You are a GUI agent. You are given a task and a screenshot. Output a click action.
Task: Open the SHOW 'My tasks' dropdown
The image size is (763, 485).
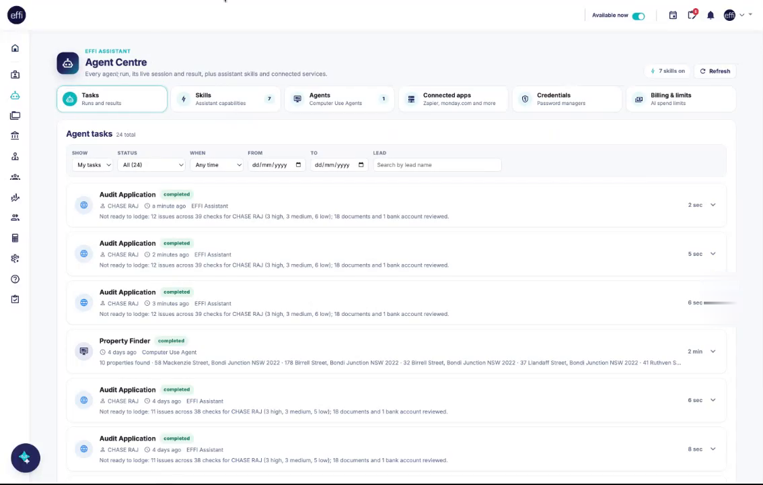pyautogui.click(x=92, y=164)
